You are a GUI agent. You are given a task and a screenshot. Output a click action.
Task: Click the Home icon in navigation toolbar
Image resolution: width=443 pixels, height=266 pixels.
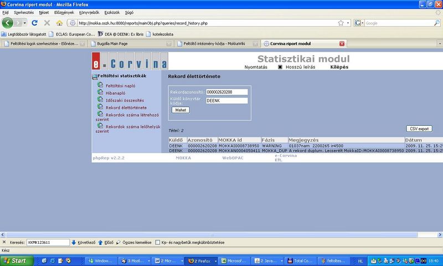click(x=59, y=23)
